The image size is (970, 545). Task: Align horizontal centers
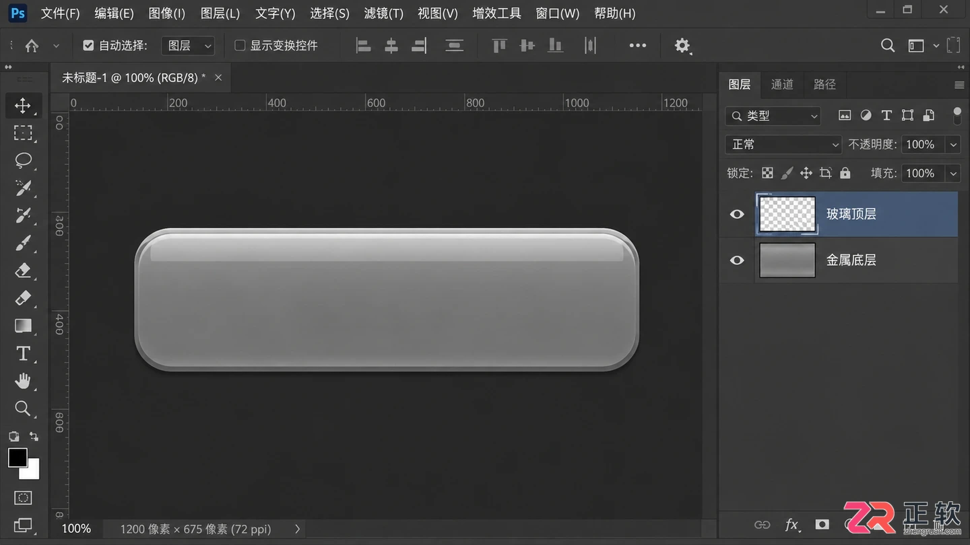tap(391, 46)
